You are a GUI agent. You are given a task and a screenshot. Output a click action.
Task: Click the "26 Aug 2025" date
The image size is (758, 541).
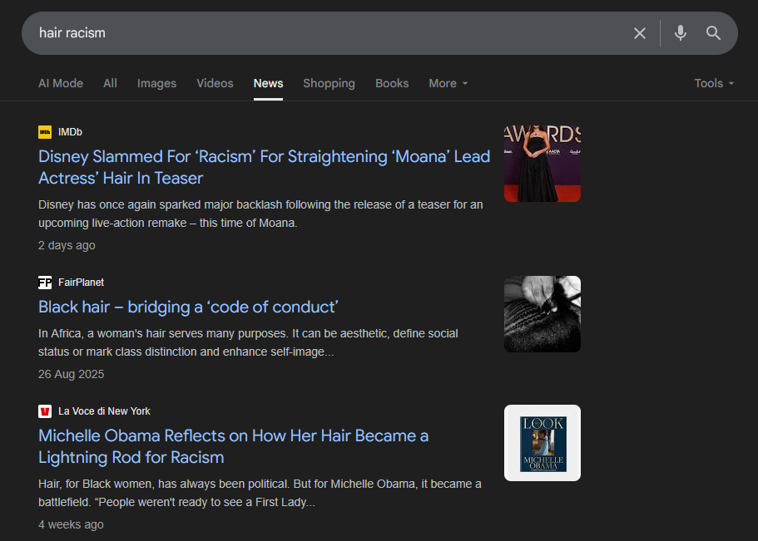click(x=71, y=374)
